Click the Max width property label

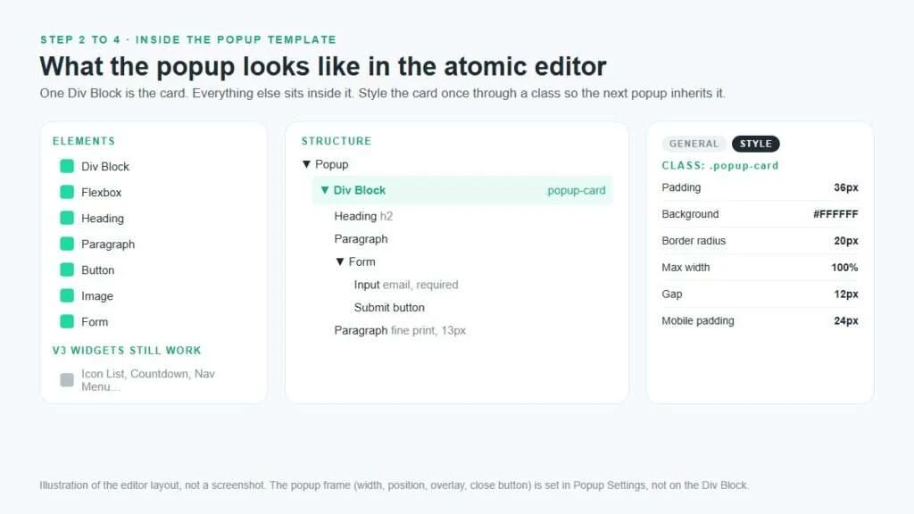tap(685, 268)
